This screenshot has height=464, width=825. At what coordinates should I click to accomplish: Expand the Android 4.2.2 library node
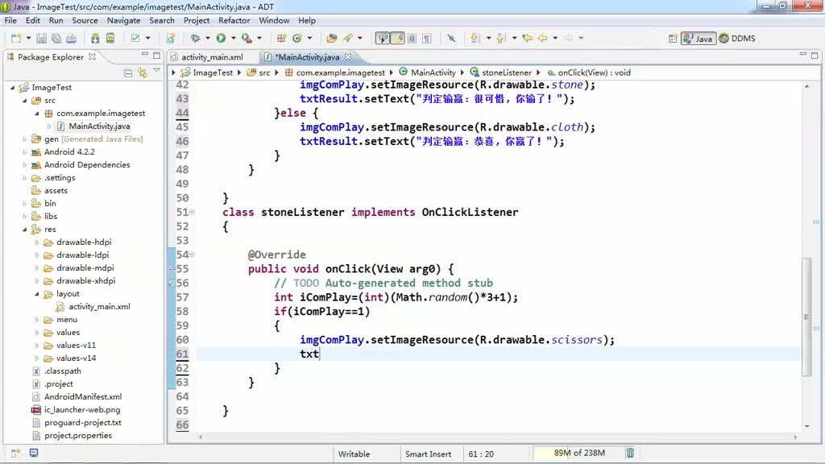point(25,152)
